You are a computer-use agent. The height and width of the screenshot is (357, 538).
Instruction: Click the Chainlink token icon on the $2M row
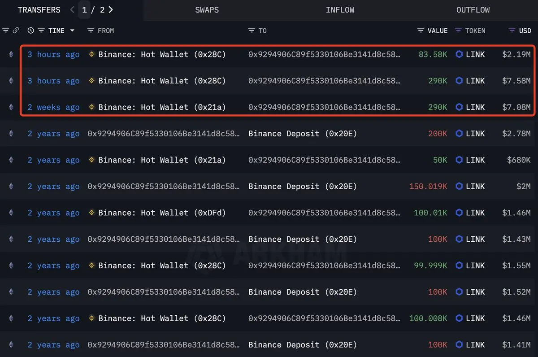click(459, 186)
